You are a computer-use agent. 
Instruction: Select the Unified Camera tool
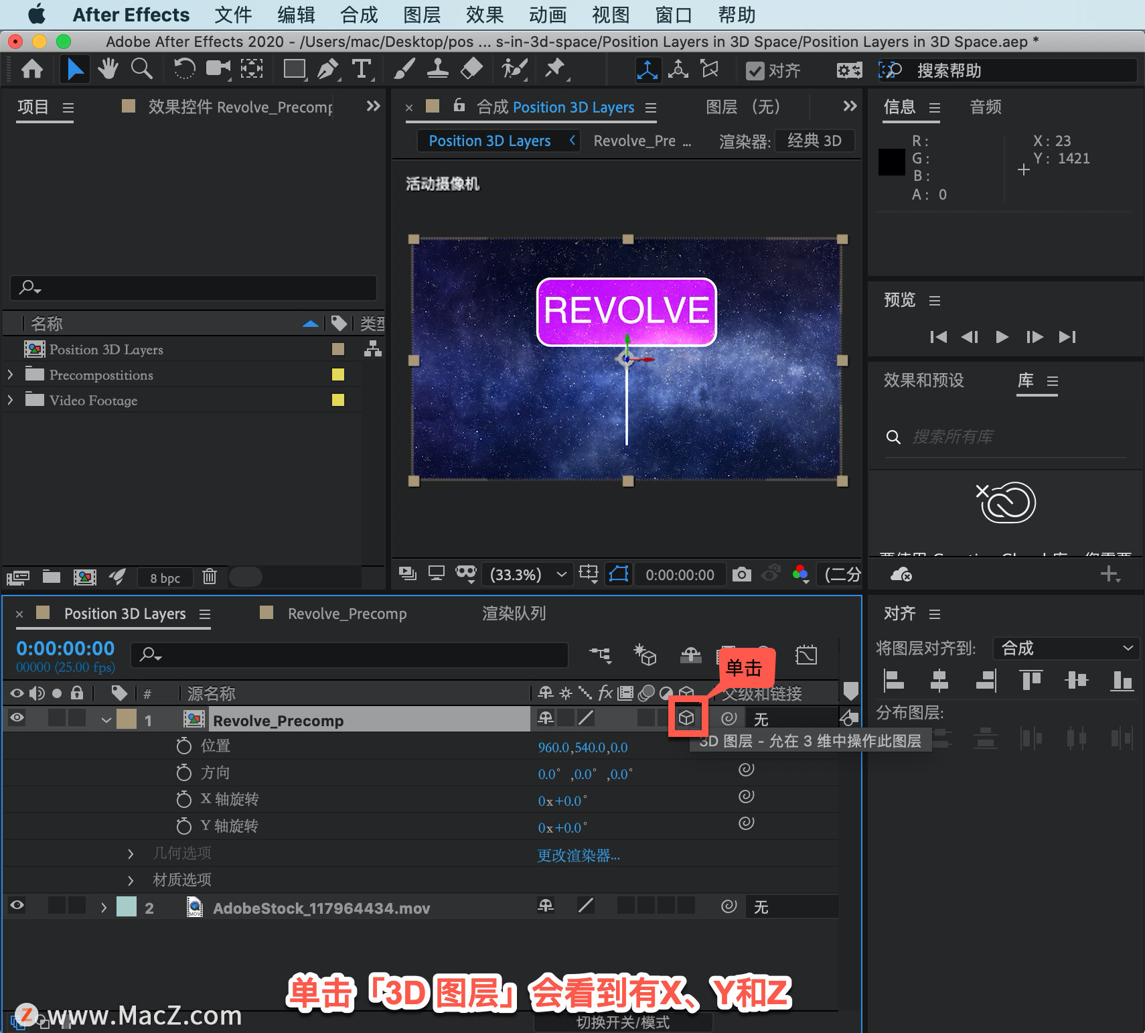point(218,69)
